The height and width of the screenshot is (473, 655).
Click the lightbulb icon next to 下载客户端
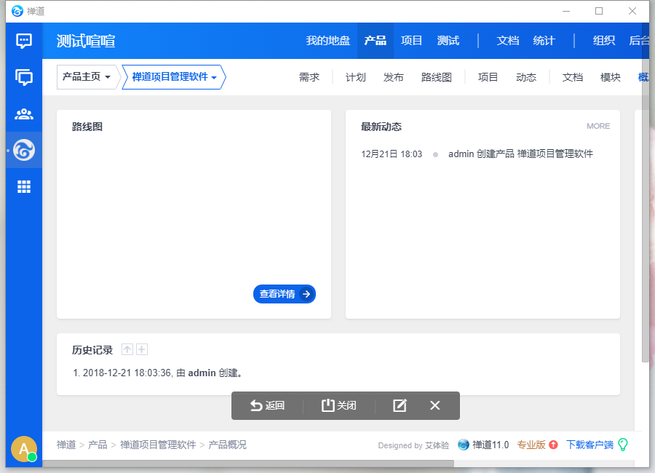(x=622, y=445)
